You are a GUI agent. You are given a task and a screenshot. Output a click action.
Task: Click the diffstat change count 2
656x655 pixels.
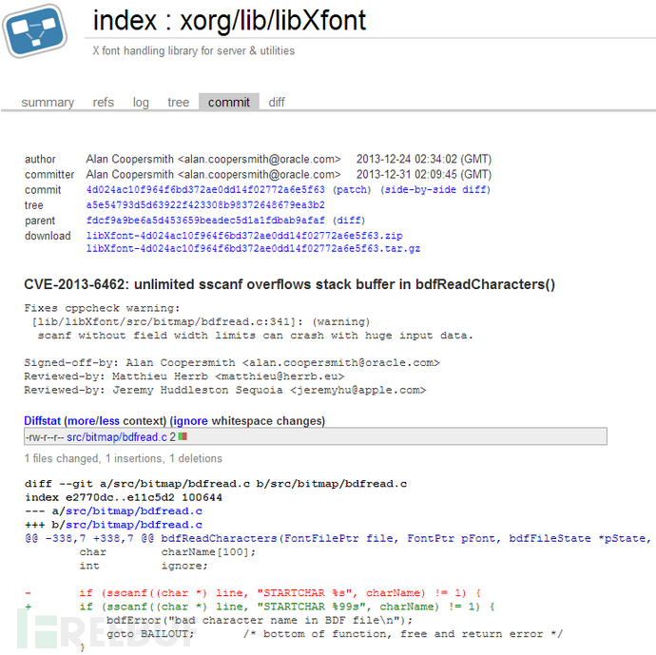pyautogui.click(x=172, y=437)
